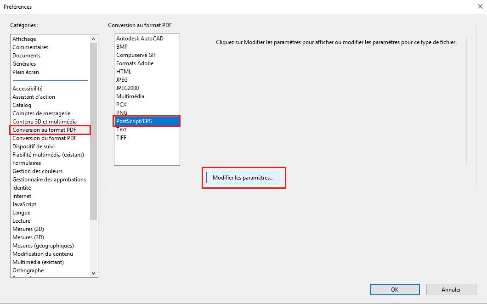Select Affichage category

tap(24, 39)
